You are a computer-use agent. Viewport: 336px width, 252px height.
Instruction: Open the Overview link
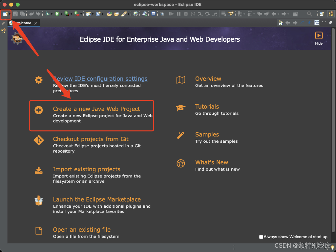pyautogui.click(x=208, y=79)
